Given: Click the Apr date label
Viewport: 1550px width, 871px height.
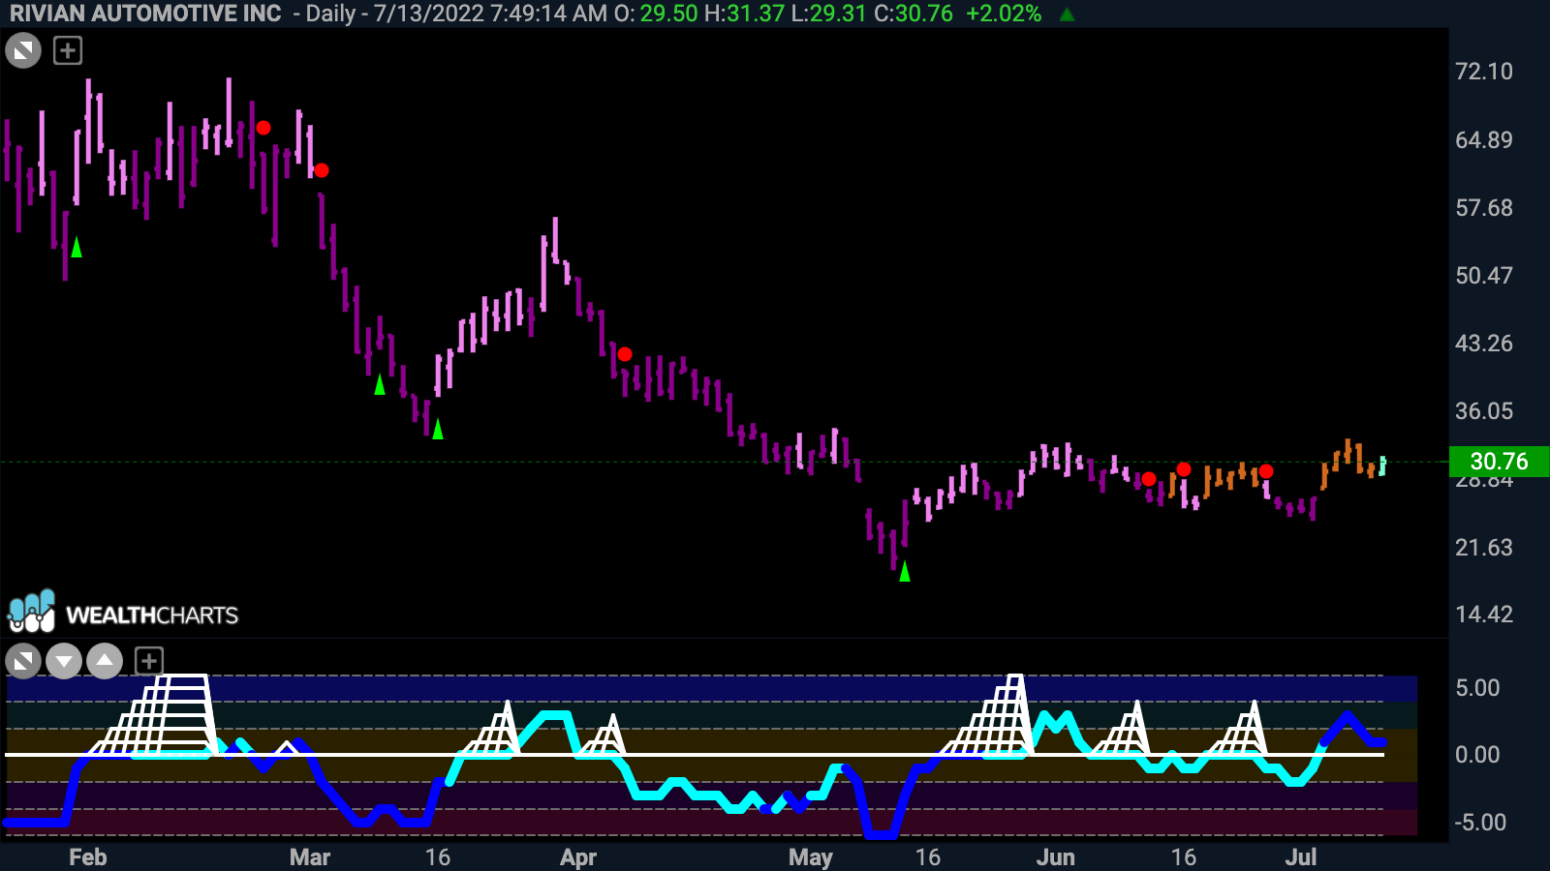Looking at the screenshot, I should (x=578, y=857).
